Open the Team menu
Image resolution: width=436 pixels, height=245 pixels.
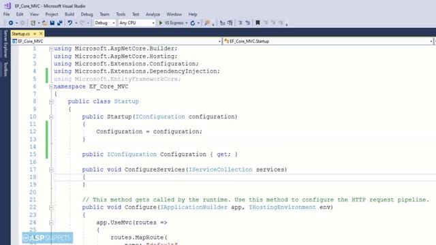(x=104, y=14)
